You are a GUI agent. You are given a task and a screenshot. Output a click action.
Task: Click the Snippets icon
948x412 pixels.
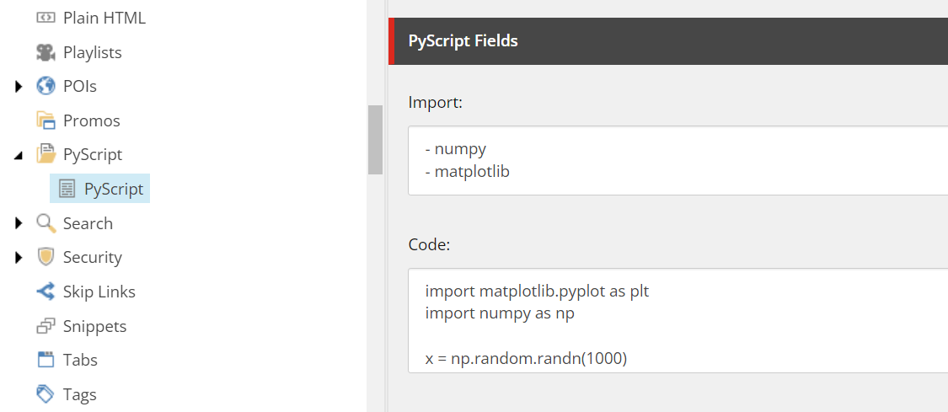tap(46, 326)
